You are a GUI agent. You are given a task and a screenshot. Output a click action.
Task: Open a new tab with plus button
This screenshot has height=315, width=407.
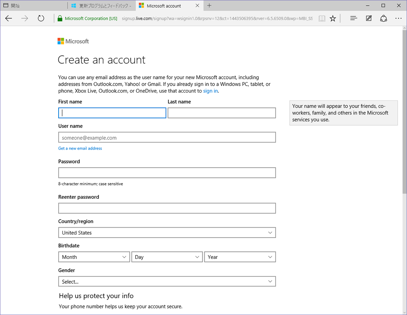(209, 5)
